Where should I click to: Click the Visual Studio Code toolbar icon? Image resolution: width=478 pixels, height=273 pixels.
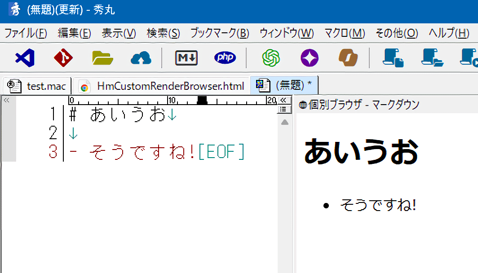pyautogui.click(x=25, y=57)
